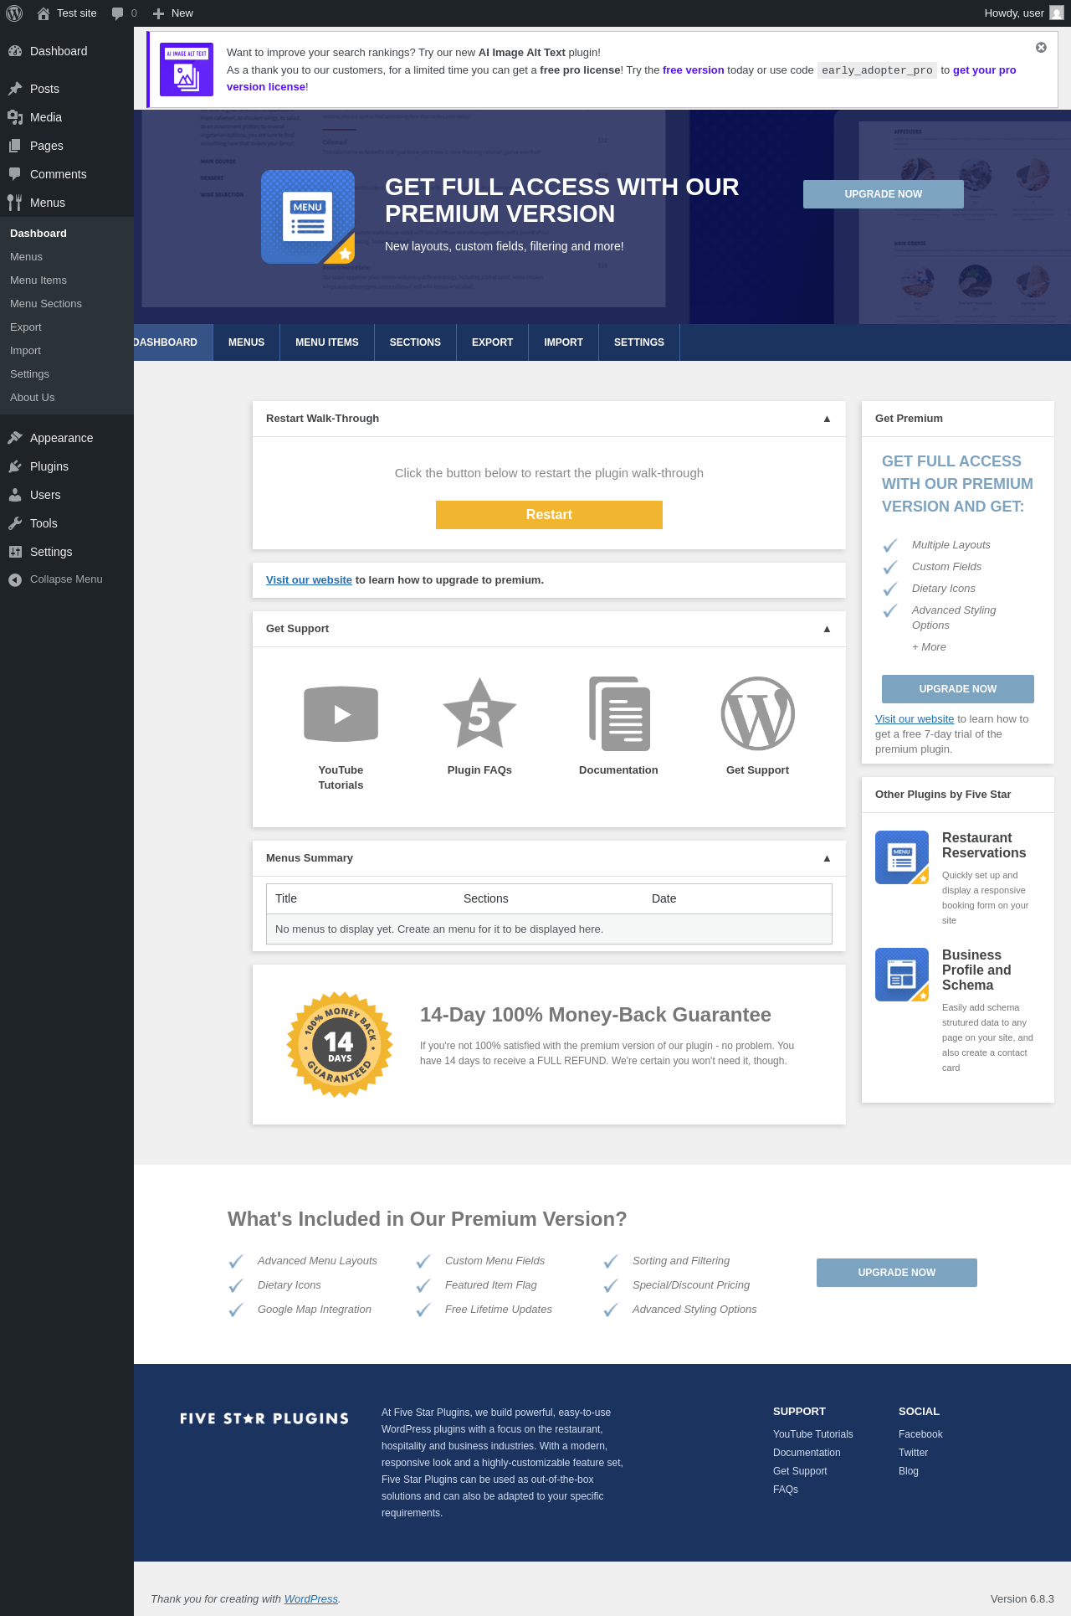
Task: Switch to the Dashboard plugin tab
Action: (172, 342)
